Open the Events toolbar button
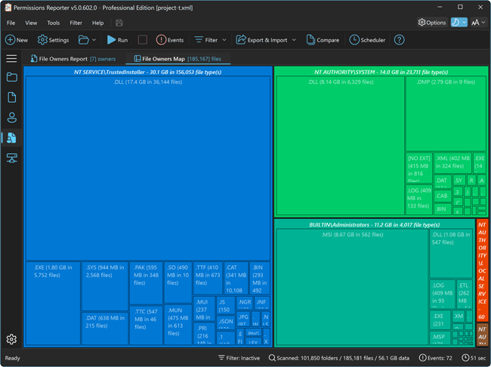The height and width of the screenshot is (367, 491). (170, 40)
